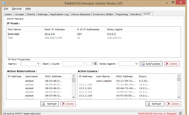Click the TekRADIUS Service is Stopped status text
This screenshot has width=189, height=115.
coord(157,113)
